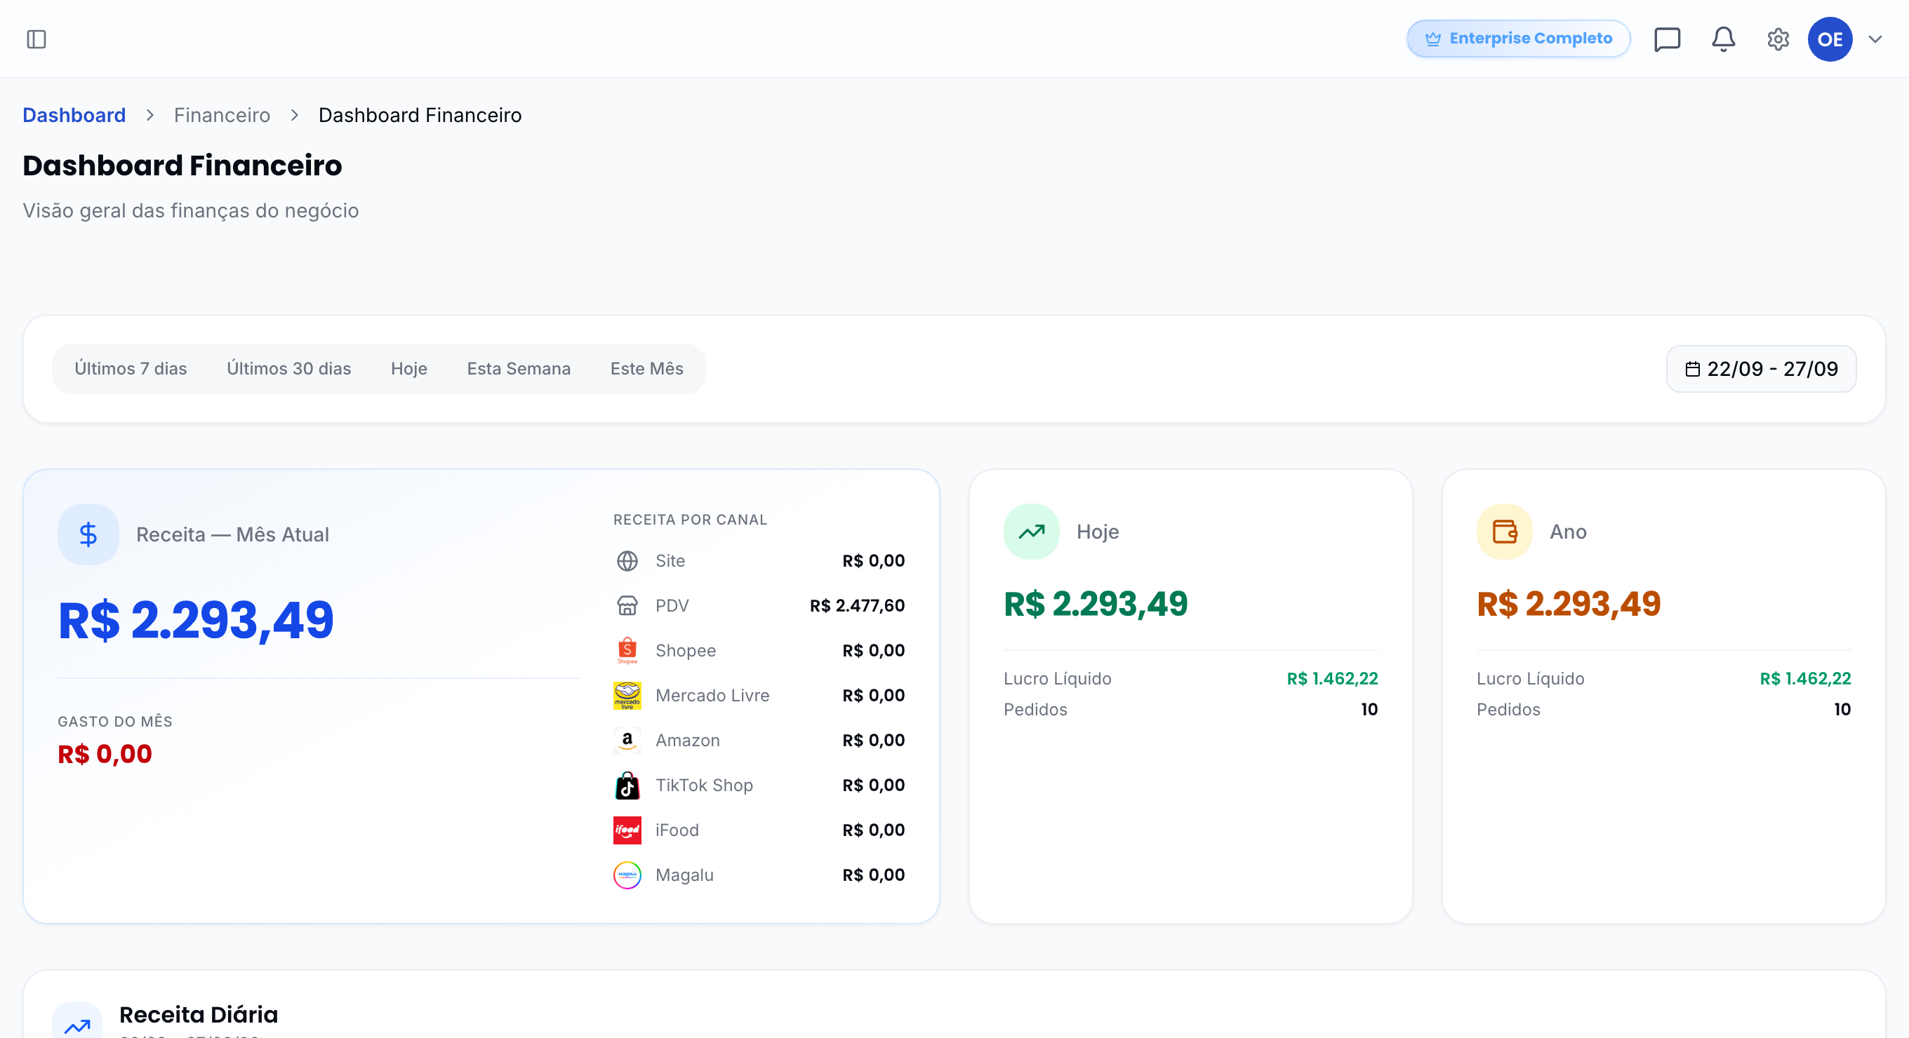This screenshot has height=1038, width=1909.
Task: Click the RECEITA POR CANAL header
Action: [x=690, y=520]
